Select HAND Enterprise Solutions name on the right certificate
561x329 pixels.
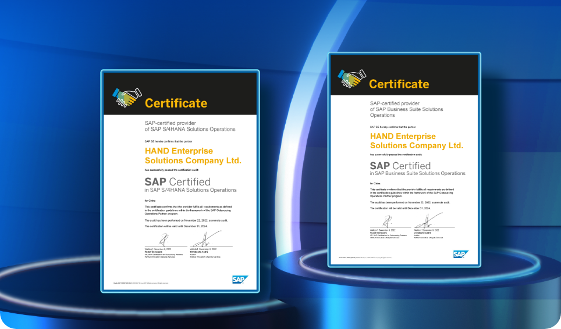click(416, 141)
